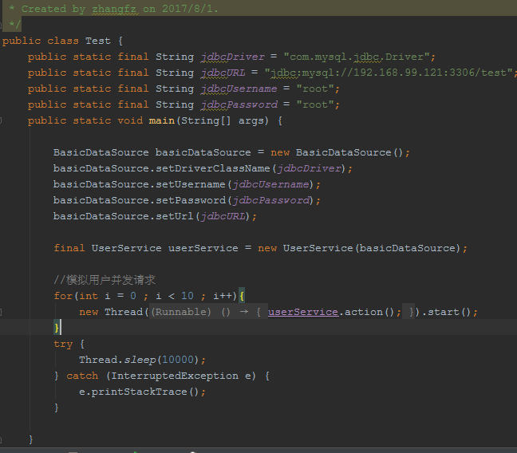
Task: Click the setPassword method call
Action: pos(191,200)
